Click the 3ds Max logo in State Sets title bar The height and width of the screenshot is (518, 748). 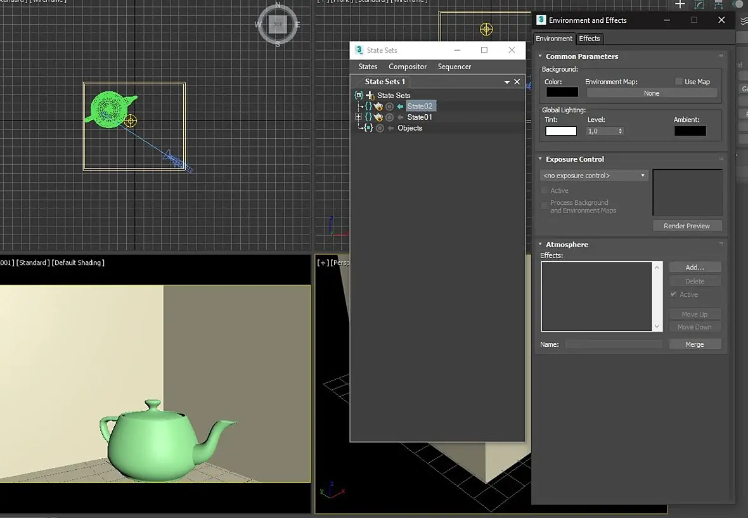tap(359, 49)
